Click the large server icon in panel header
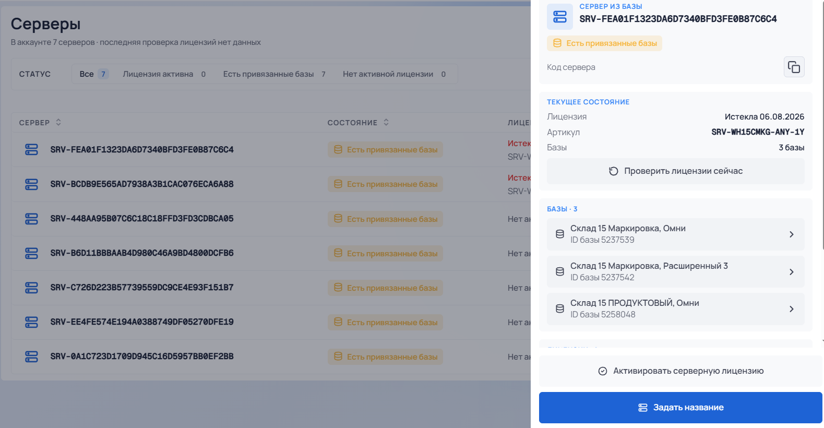Image resolution: width=824 pixels, height=428 pixels. 559,17
